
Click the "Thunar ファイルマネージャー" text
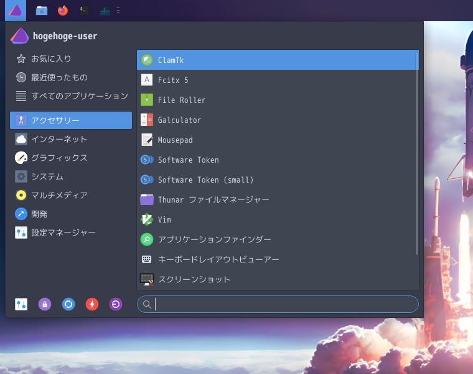pos(213,199)
